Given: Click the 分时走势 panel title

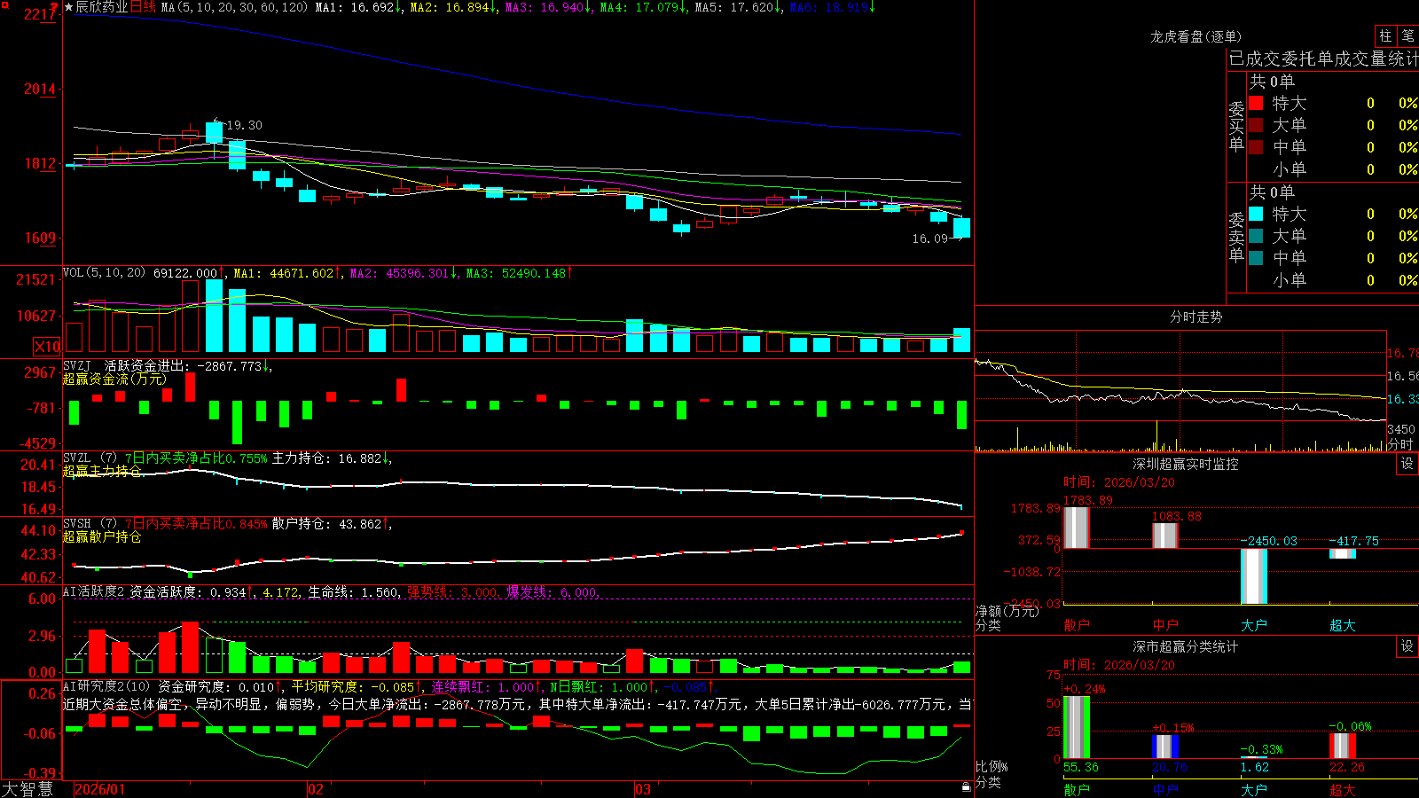Looking at the screenshot, I should [1196, 317].
